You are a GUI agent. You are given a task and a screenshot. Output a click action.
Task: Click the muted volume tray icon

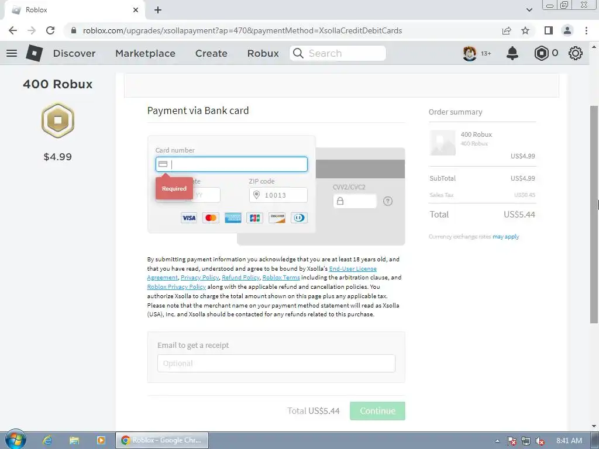point(540,441)
